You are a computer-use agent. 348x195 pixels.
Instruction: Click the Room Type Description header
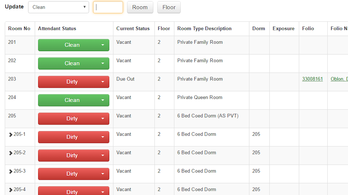(204, 28)
